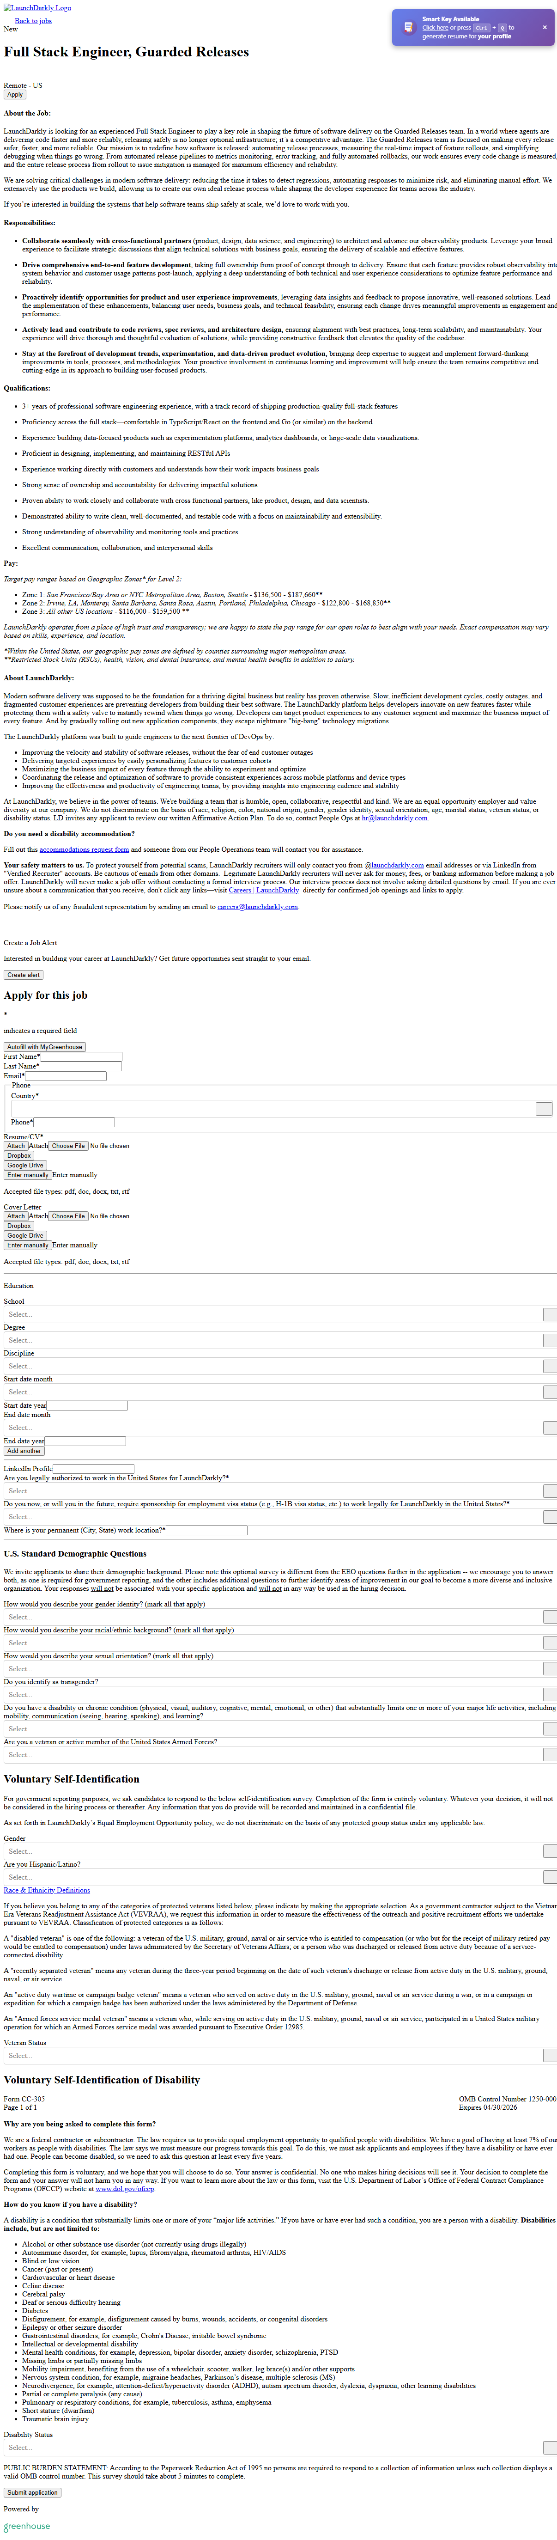557x2540 pixels.
Task: Close the Smart Key Available popup
Action: pyautogui.click(x=544, y=28)
